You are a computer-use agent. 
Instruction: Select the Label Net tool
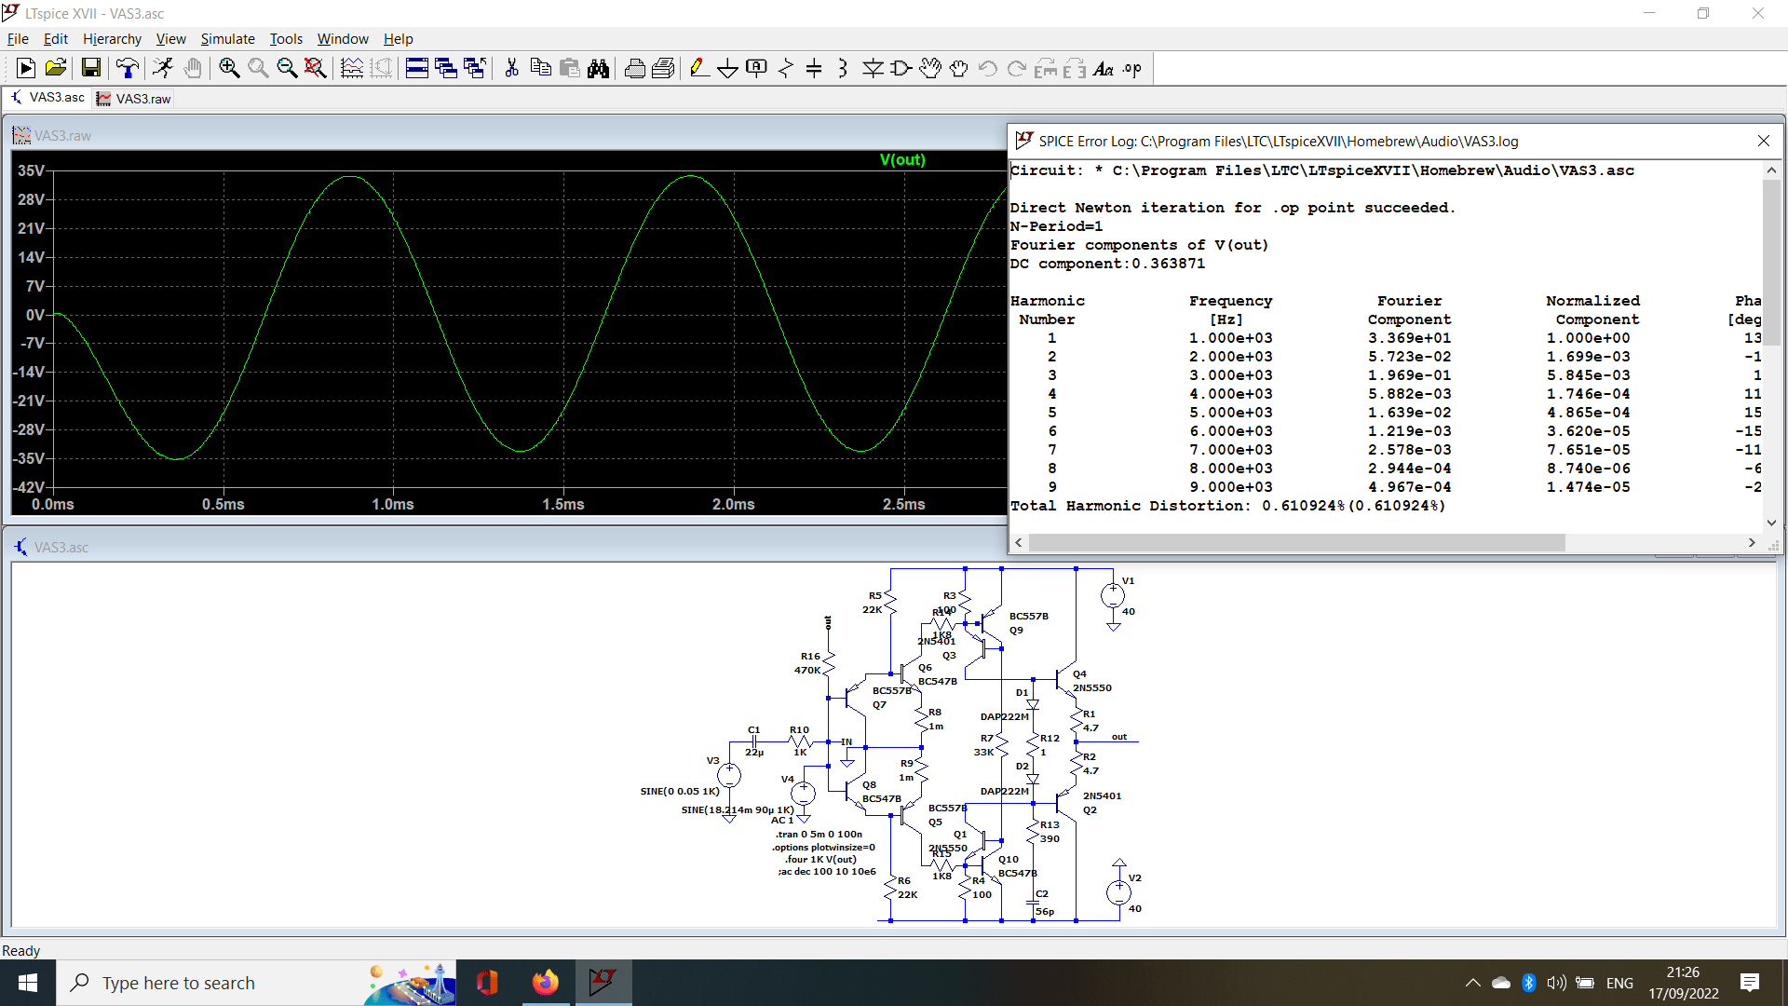coord(757,68)
